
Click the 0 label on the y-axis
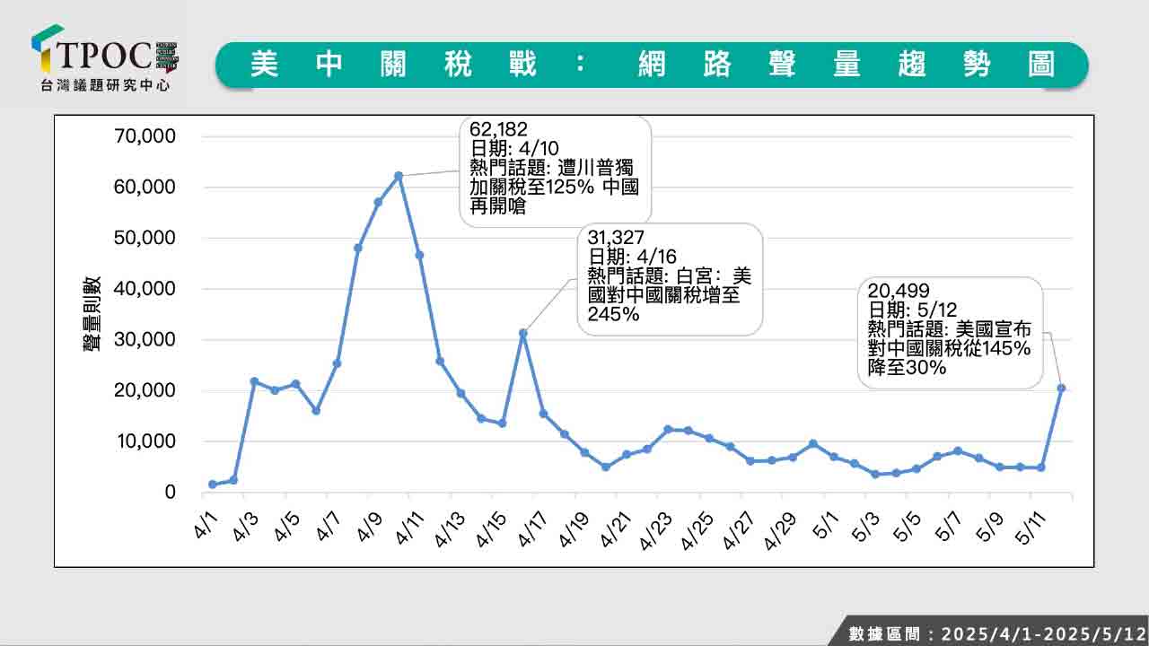[171, 493]
